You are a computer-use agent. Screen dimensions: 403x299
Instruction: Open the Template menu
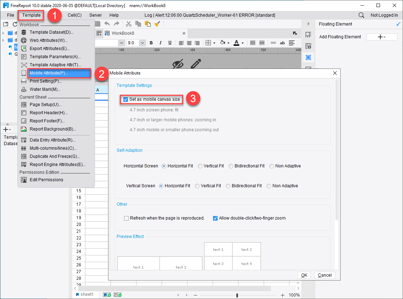coord(30,15)
